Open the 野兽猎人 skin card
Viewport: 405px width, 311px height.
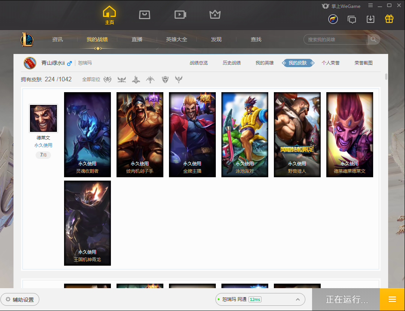tap(297, 135)
